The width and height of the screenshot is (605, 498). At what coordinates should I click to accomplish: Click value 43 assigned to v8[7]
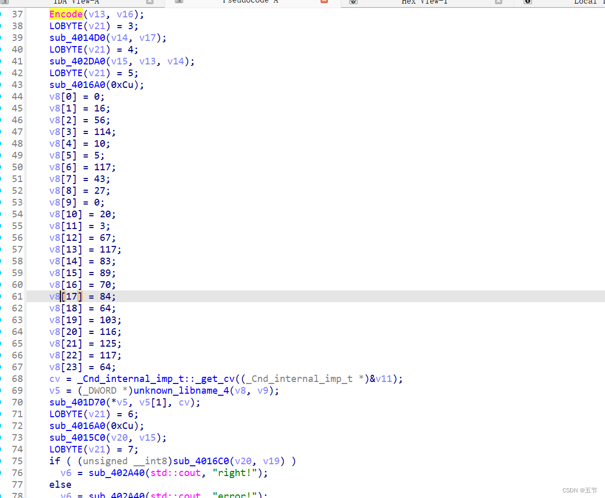pyautogui.click(x=100, y=179)
